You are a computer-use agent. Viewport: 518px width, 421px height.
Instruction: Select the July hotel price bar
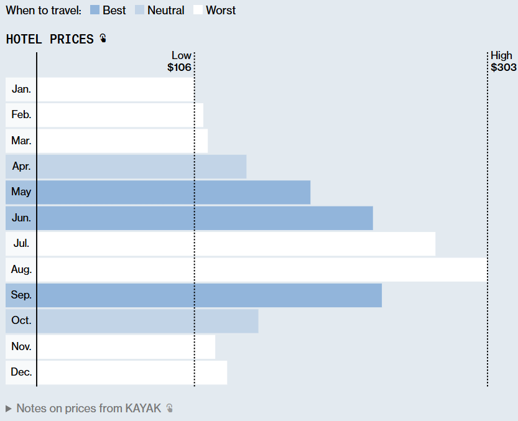click(x=236, y=244)
